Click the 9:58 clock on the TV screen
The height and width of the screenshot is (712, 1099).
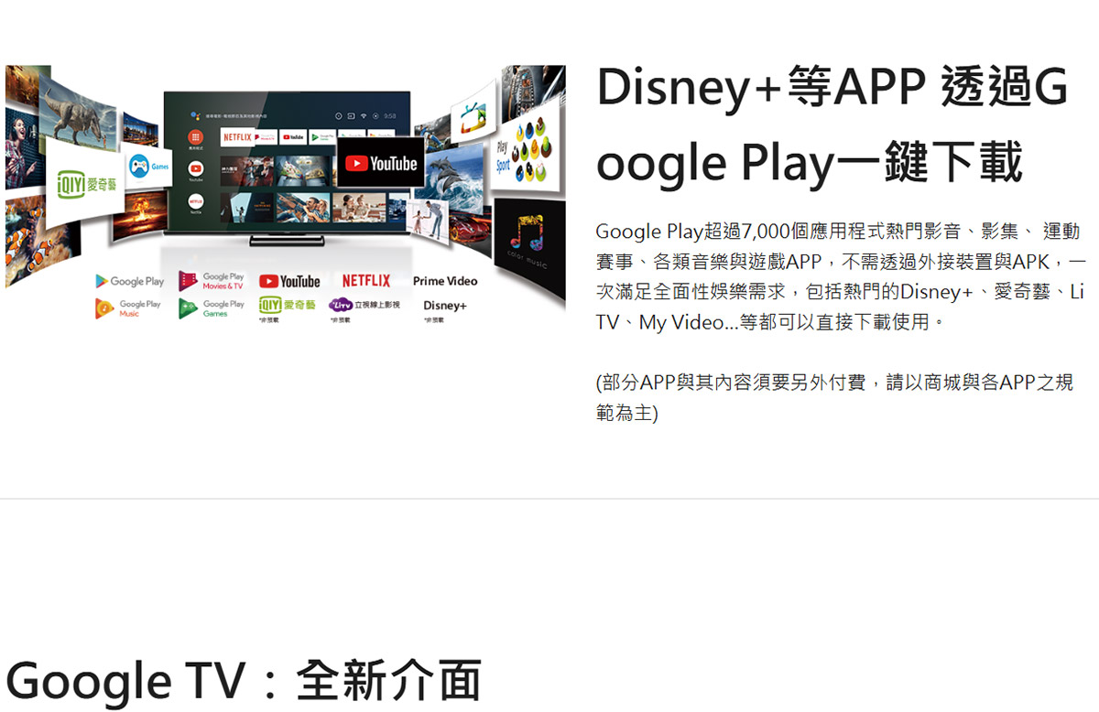click(x=390, y=115)
